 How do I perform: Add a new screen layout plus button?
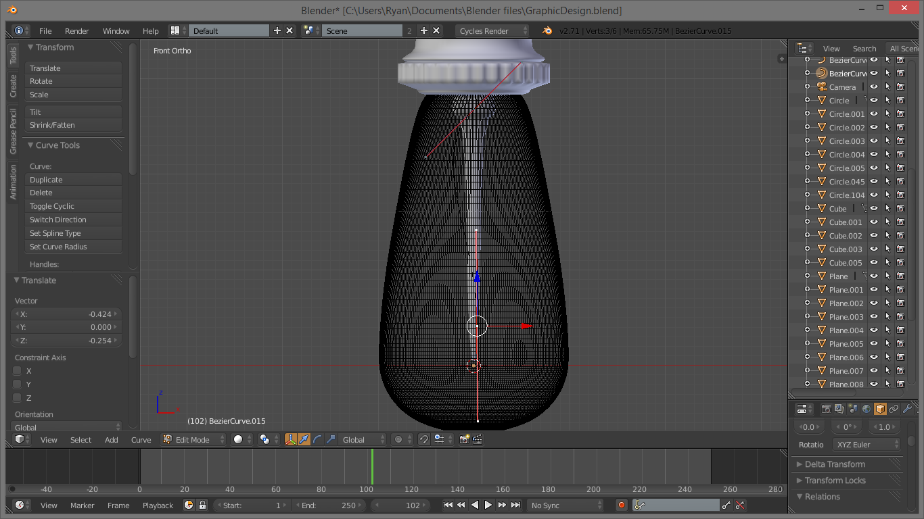tap(277, 30)
